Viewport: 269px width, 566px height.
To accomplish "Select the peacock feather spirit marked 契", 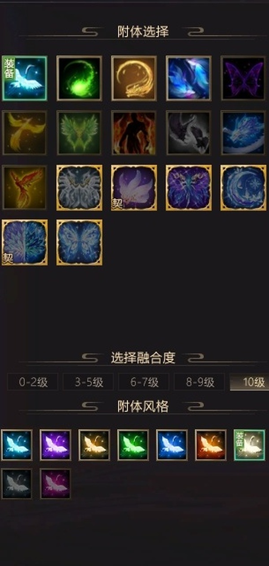I will click(25, 242).
